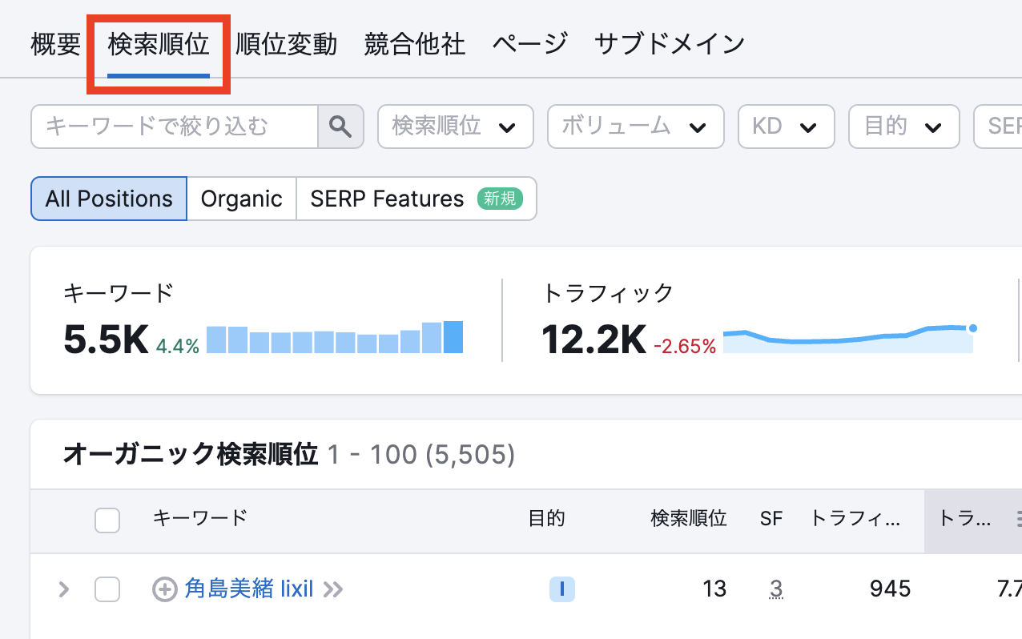
Task: Switch to the 順位変動 tab
Action: [286, 45]
